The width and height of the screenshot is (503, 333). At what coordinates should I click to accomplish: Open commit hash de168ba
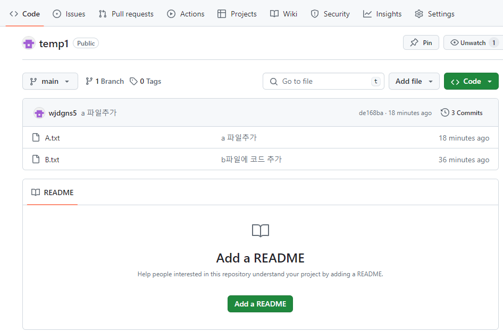(371, 113)
